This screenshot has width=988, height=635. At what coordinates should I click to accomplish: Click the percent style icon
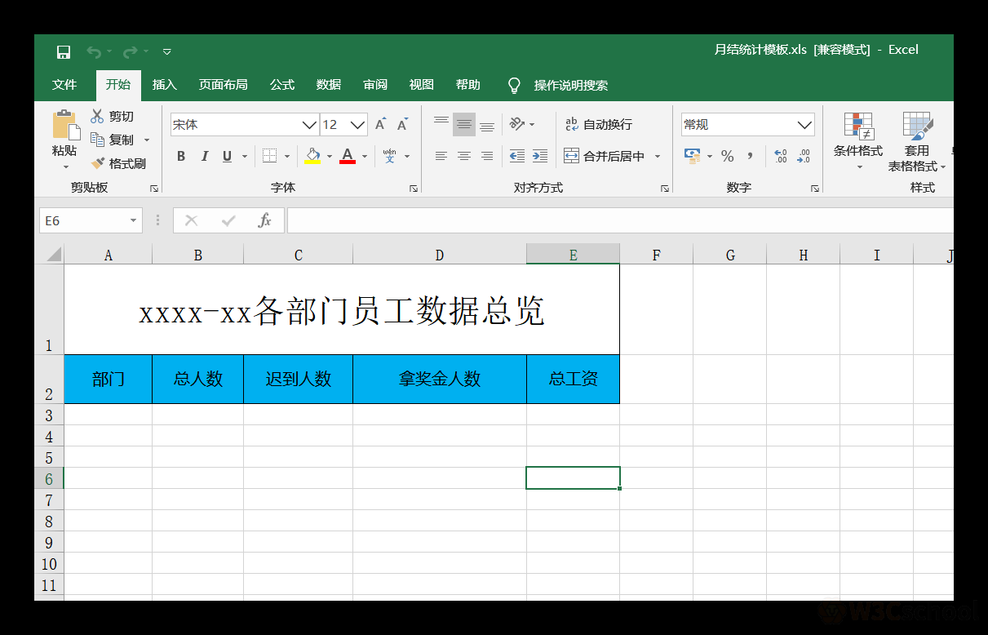pos(728,156)
